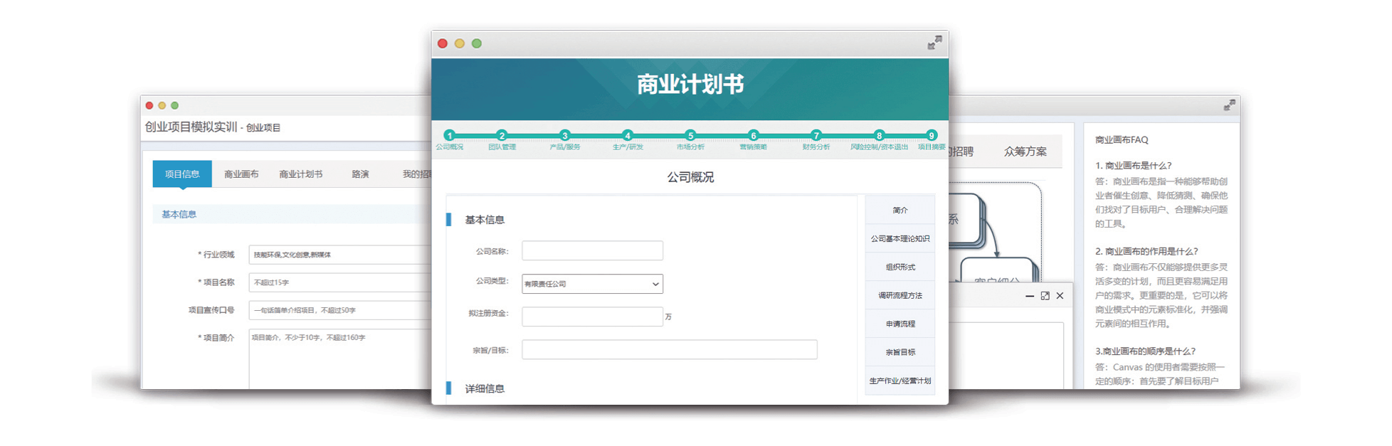The width and height of the screenshot is (1392, 446).
Task: Click the 公司名称 input field
Action: (592, 250)
